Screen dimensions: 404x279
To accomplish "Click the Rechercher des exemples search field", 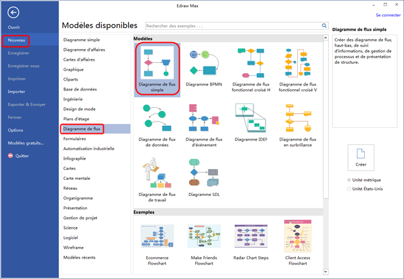I will 233,26.
